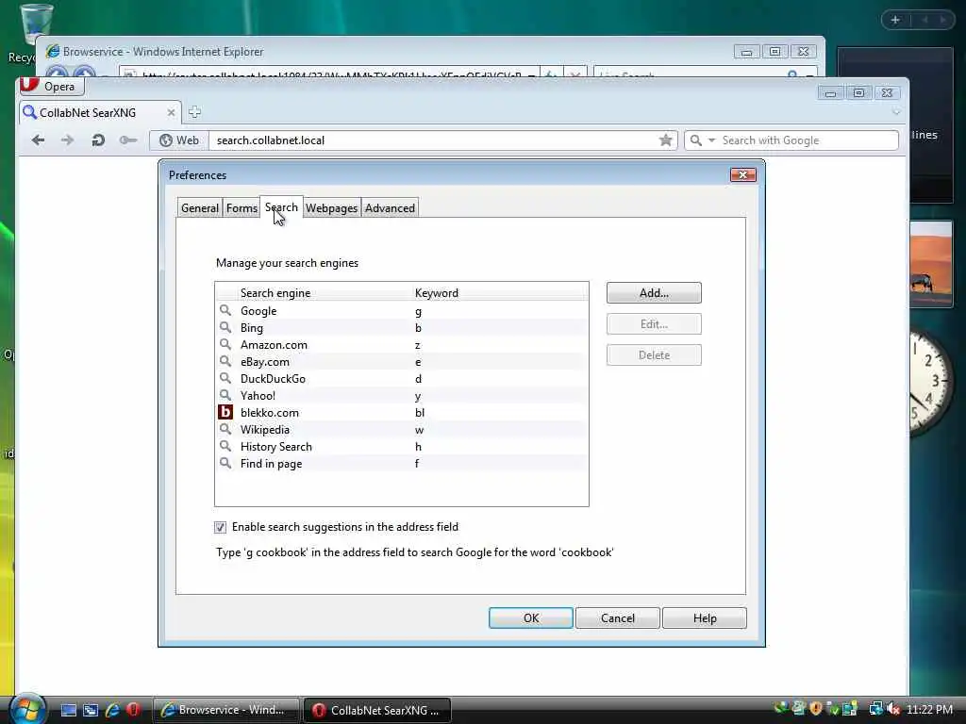Select the History Search row
The width and height of the screenshot is (966, 724).
402,447
